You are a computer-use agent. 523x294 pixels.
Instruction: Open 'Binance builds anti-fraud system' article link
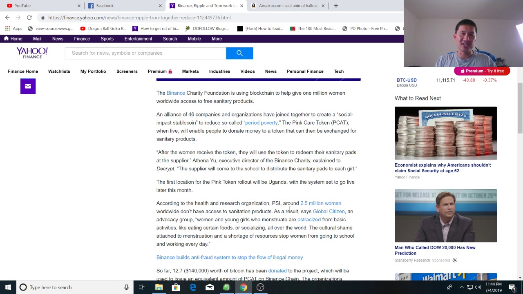pyautogui.click(x=230, y=258)
